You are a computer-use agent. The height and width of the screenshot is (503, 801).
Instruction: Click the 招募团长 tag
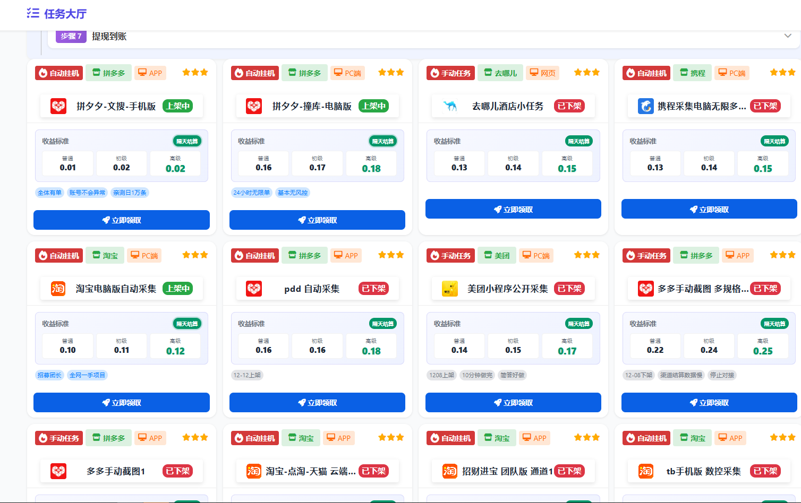[50, 375]
